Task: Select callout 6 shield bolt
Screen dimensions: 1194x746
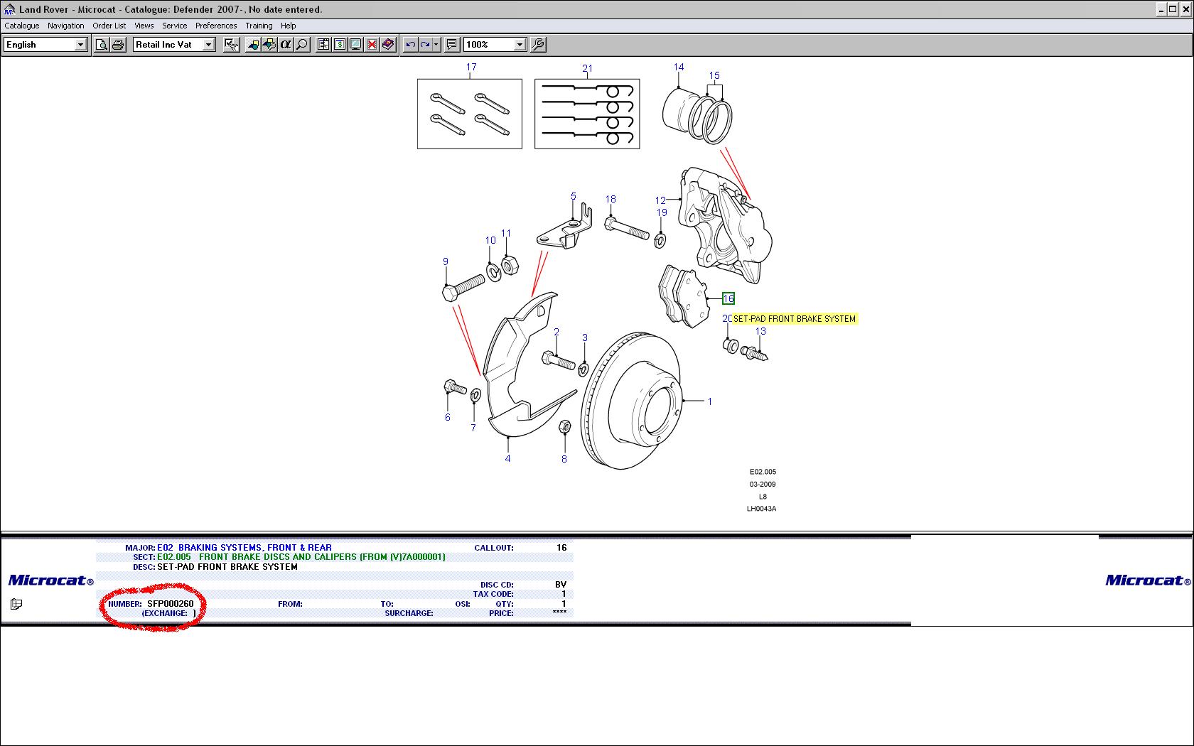Action: point(448,417)
